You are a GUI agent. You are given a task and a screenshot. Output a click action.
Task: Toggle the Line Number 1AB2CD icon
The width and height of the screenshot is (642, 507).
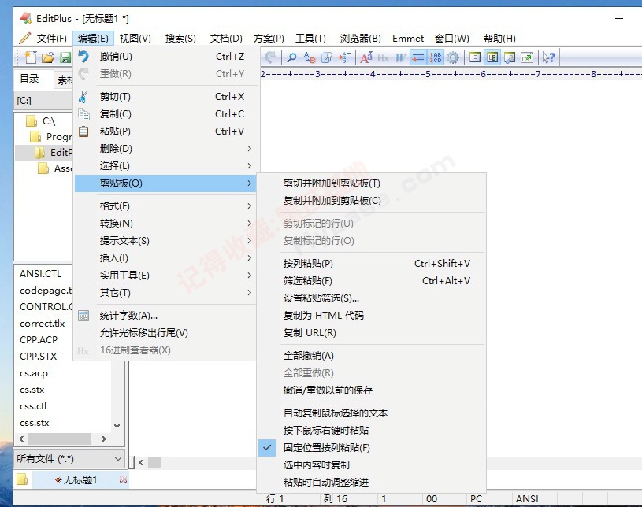click(x=436, y=57)
